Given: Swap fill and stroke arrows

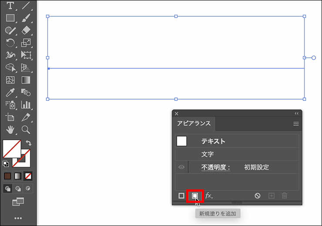Looking at the screenshot, I should [x=29, y=143].
